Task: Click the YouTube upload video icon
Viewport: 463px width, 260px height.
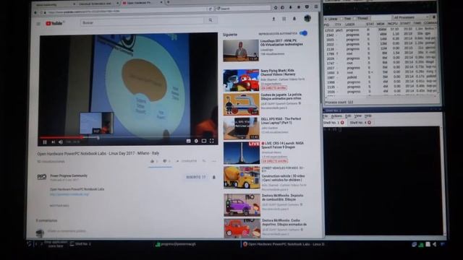Action: click(x=273, y=19)
